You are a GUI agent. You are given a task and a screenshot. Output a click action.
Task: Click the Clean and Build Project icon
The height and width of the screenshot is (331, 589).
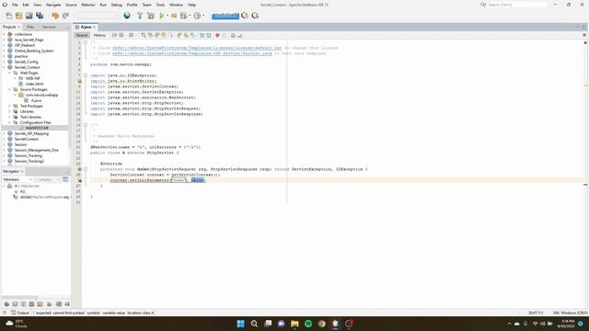[151, 16]
